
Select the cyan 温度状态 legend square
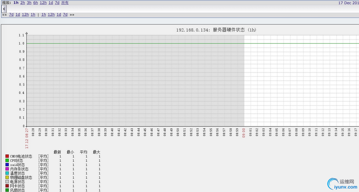point(7,173)
